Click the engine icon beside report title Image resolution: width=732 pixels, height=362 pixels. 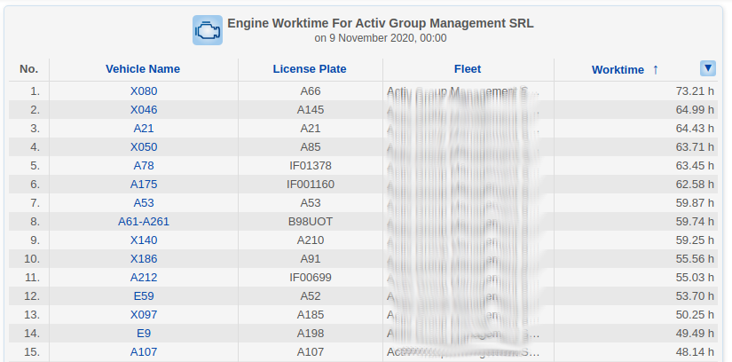(207, 30)
